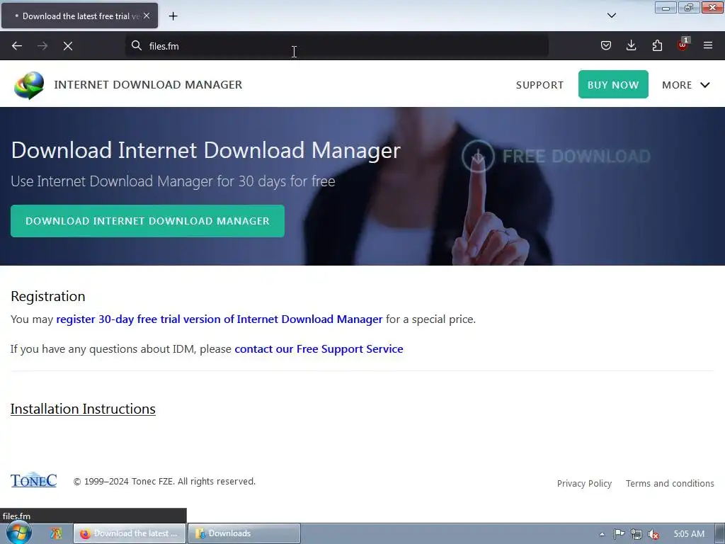Focus the address bar showing files.fm
This screenshot has width=725, height=544.
[336, 46]
